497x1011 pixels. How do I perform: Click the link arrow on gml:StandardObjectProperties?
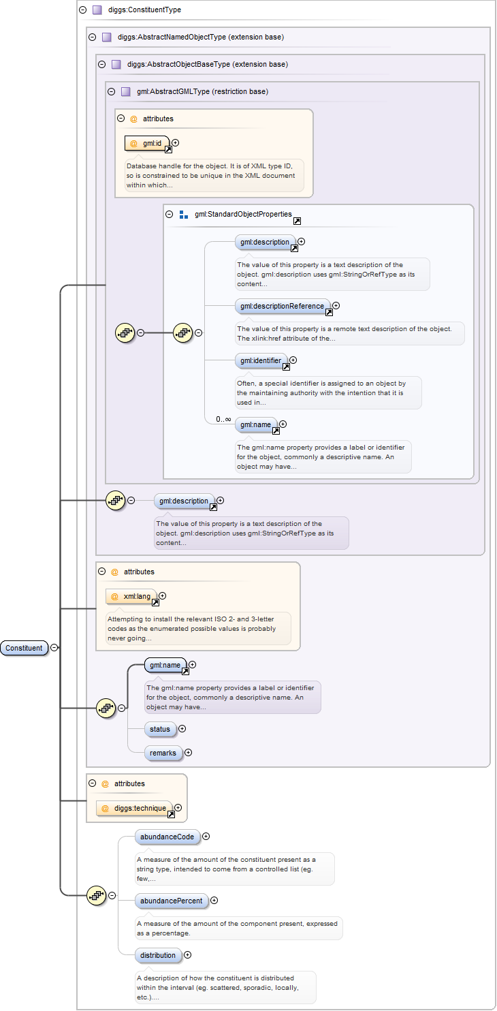click(297, 221)
